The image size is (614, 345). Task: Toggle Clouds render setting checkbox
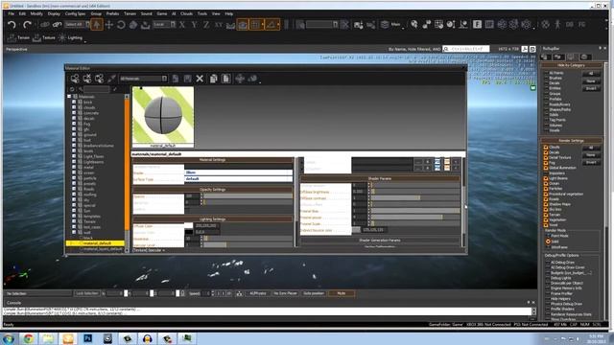click(546, 148)
